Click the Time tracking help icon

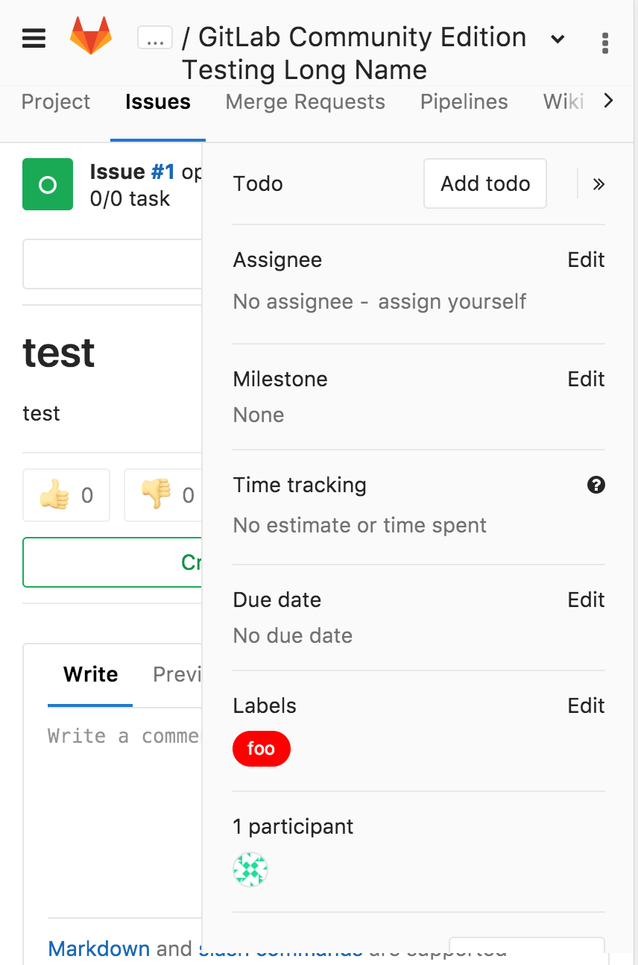coord(596,485)
